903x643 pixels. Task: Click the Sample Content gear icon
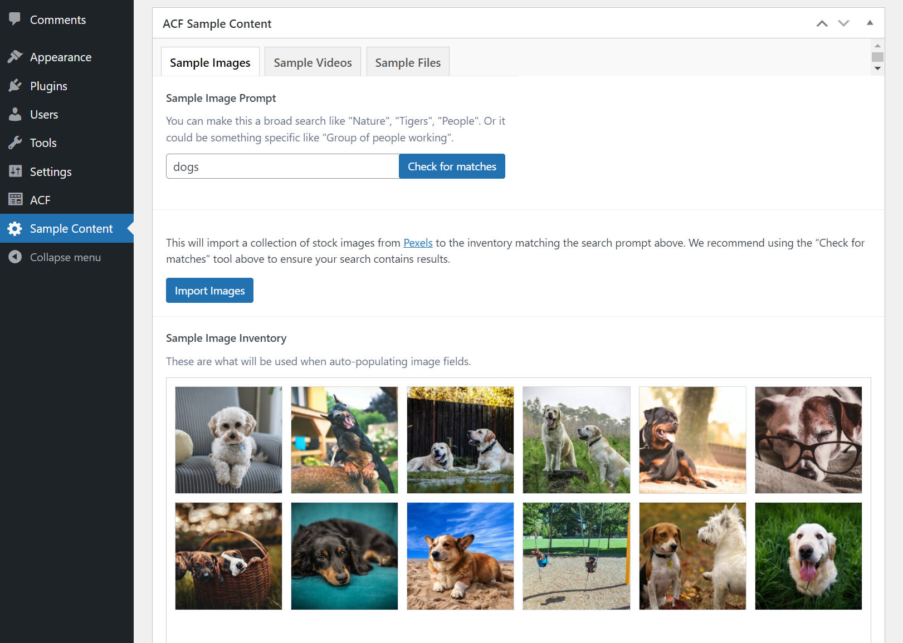tap(15, 228)
